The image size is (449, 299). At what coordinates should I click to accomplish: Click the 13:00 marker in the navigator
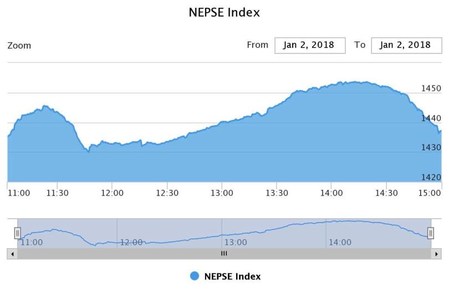coord(236,243)
